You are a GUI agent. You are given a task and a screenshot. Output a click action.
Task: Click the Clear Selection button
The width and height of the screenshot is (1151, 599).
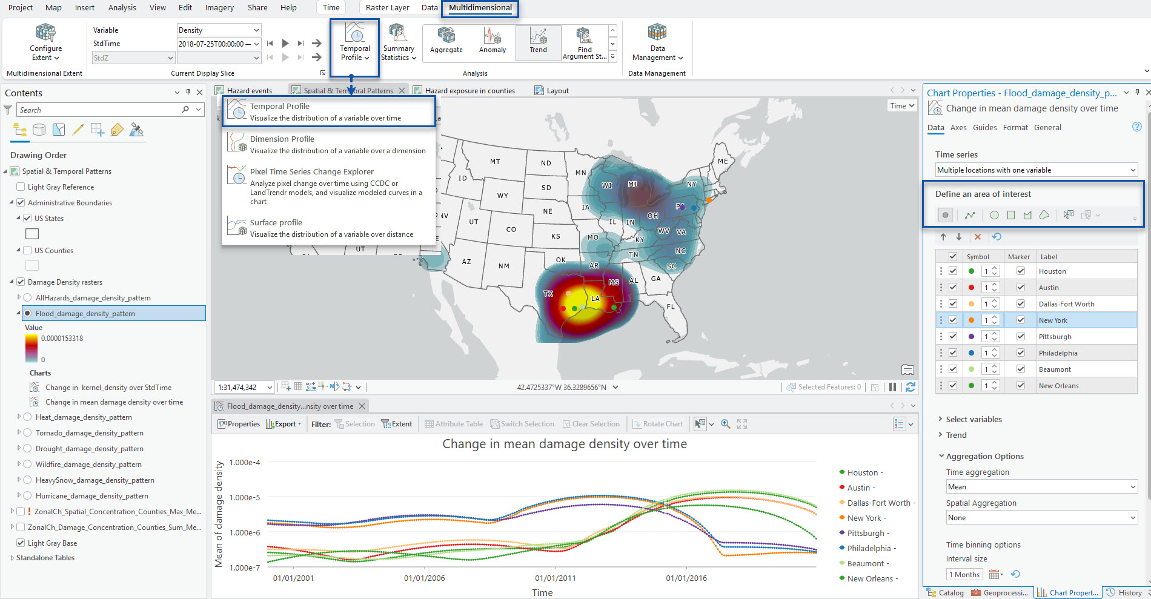pos(592,423)
